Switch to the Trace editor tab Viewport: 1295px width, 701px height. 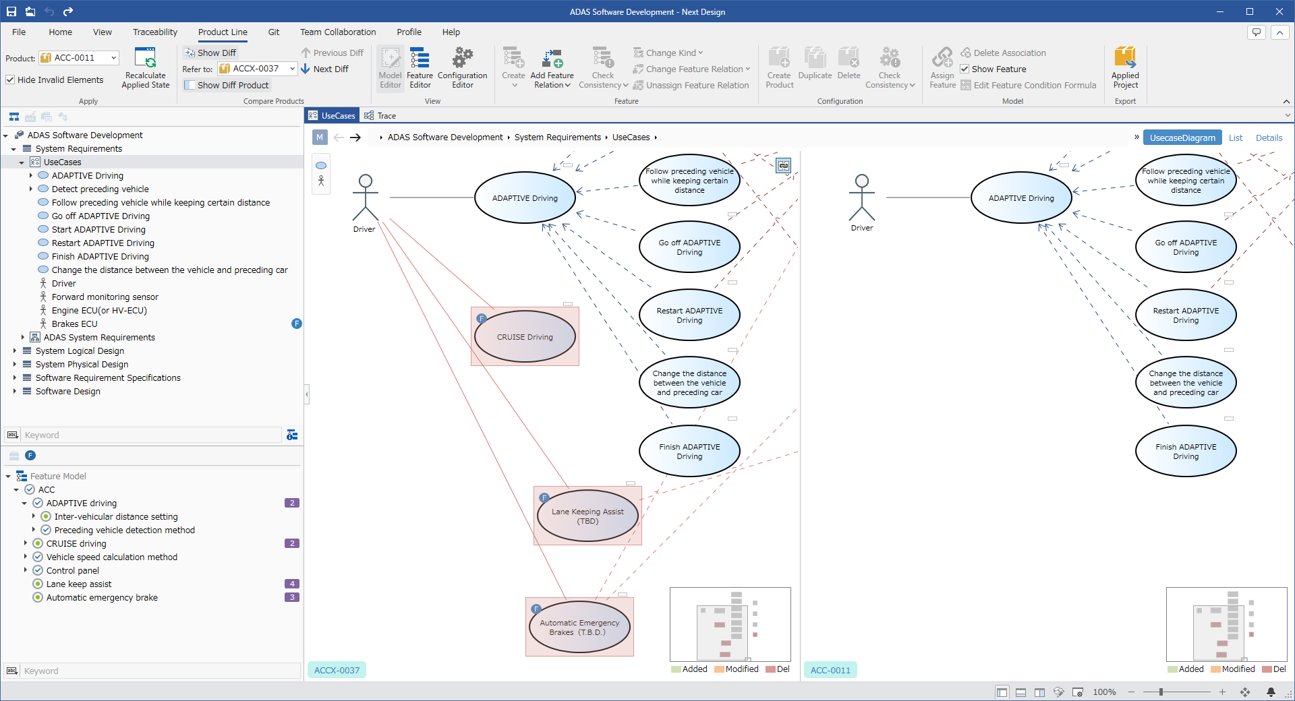click(380, 115)
